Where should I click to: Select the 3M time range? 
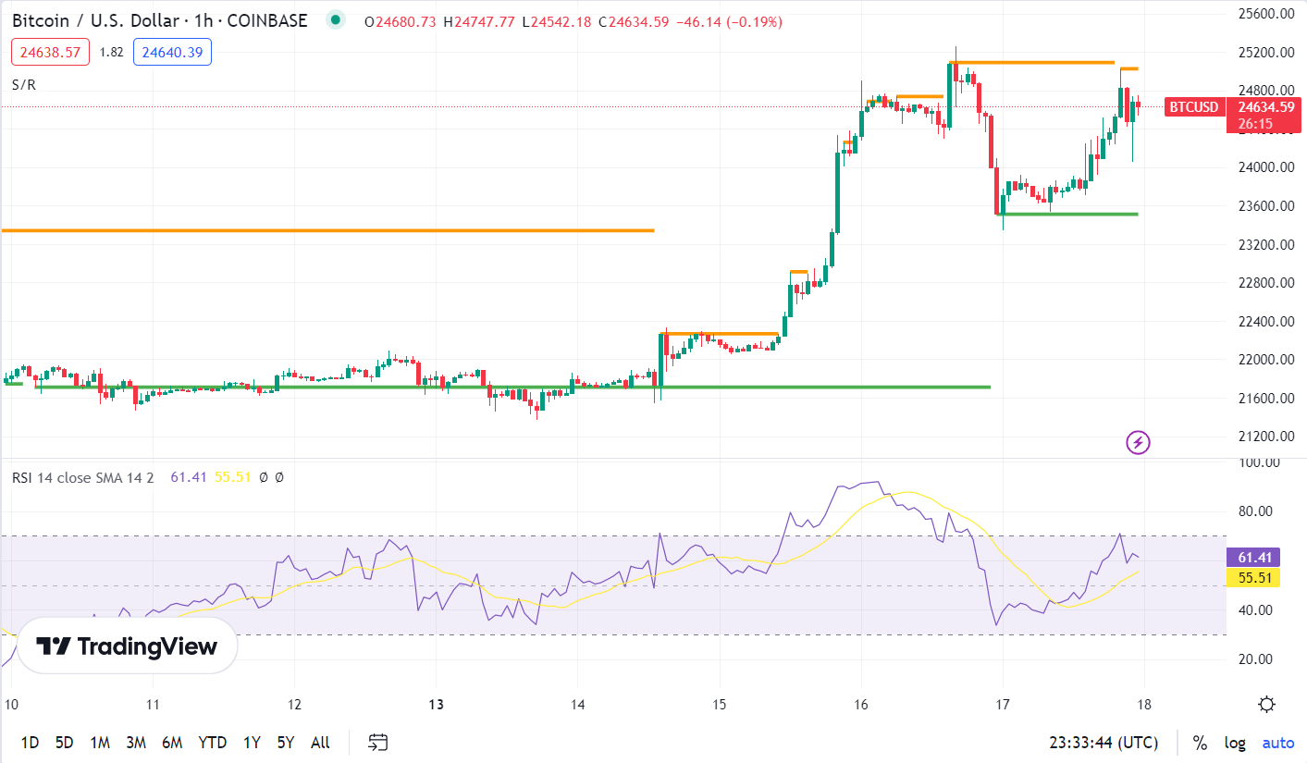[136, 743]
